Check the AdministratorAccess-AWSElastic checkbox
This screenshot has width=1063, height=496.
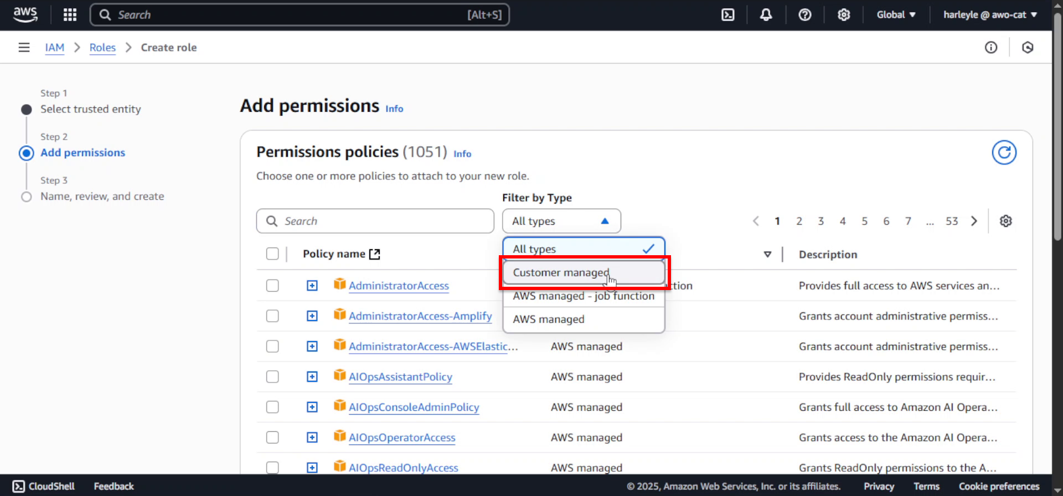tap(272, 347)
